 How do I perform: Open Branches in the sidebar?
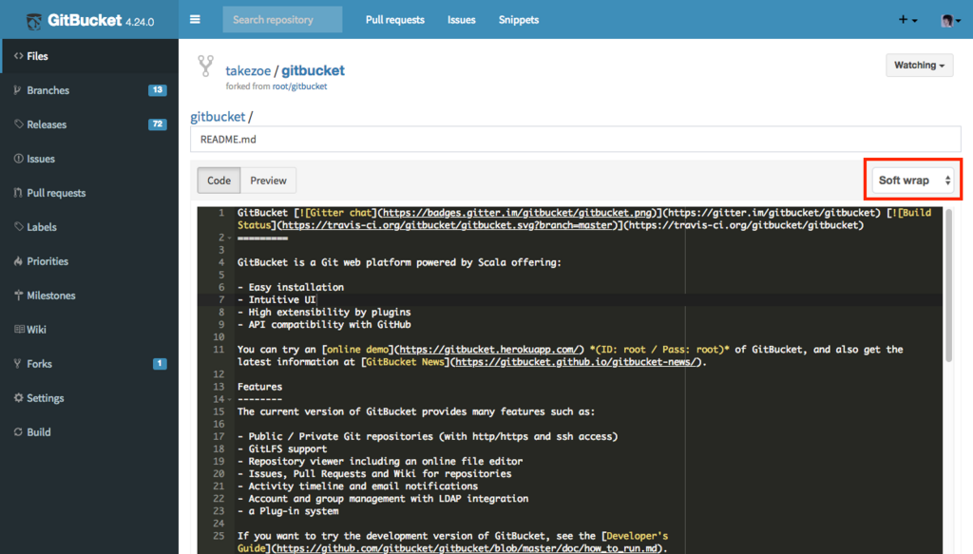(x=89, y=90)
